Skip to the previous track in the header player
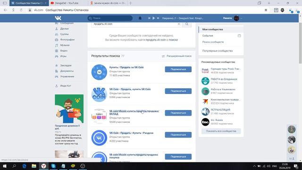302x170 pixels. tap(149, 18)
